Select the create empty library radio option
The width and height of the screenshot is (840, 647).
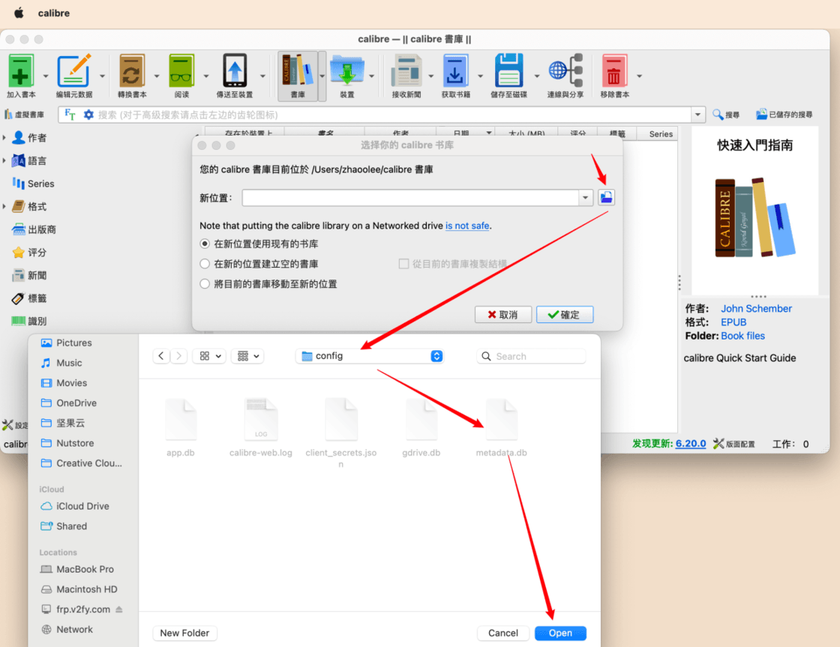click(205, 264)
